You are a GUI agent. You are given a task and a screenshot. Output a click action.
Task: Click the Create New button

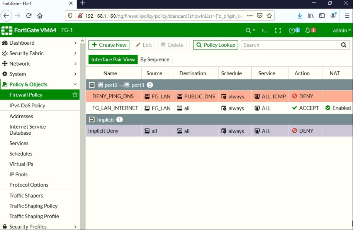pos(109,45)
